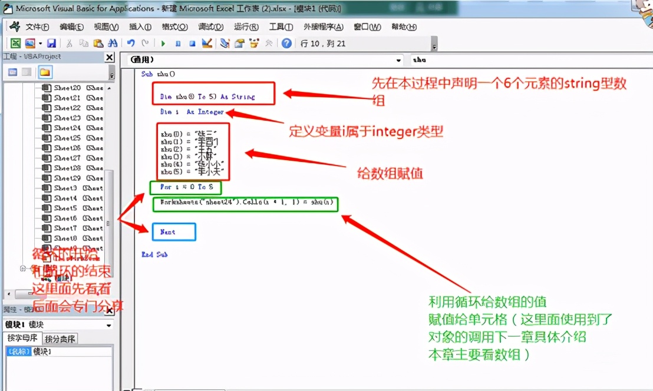Click the Cut scissors icon

click(69, 43)
